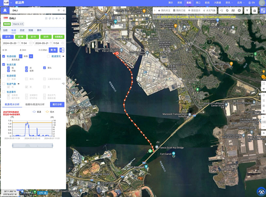Open the QR code icon at top right
This screenshot has width=266, height=197.
pyautogui.click(x=263, y=11)
